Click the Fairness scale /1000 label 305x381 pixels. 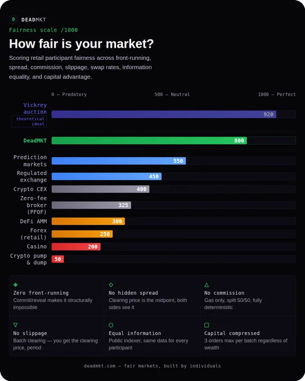[x=43, y=30]
